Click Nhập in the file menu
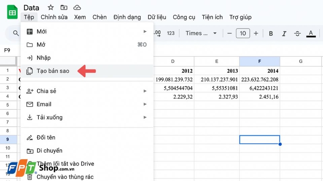This screenshot has width=323, height=181. (44, 58)
